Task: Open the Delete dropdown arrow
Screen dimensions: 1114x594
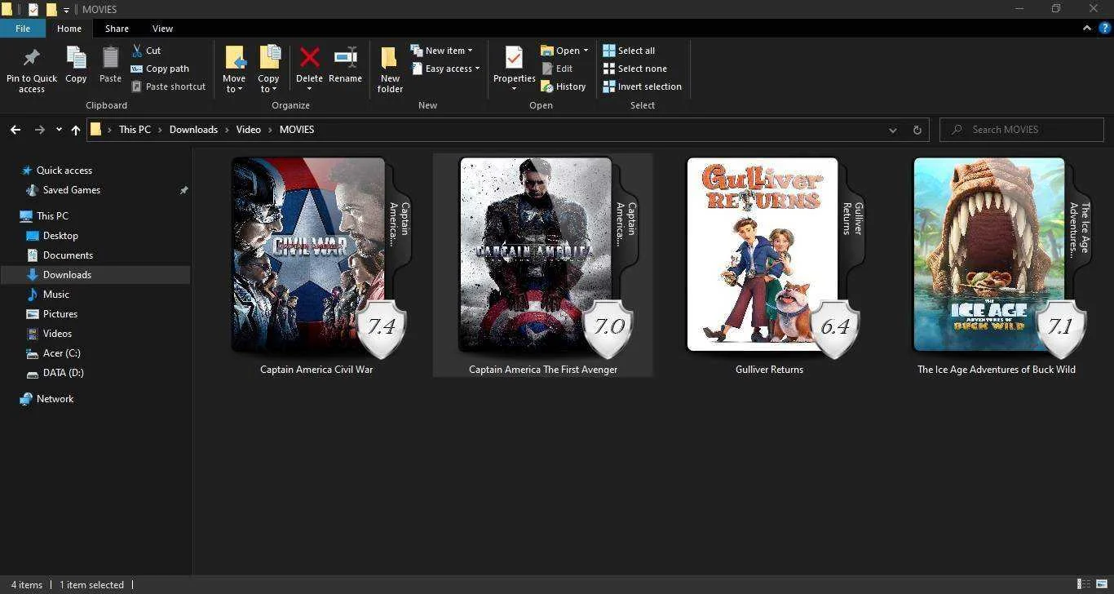Action: 309,89
